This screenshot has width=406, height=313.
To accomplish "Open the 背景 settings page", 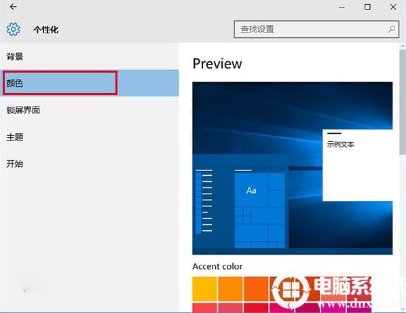I will (x=90, y=56).
